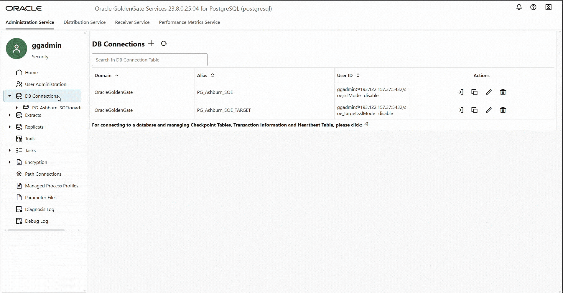This screenshot has height=293, width=563.
Task: Click the Path Connections icon
Action: pos(19,174)
